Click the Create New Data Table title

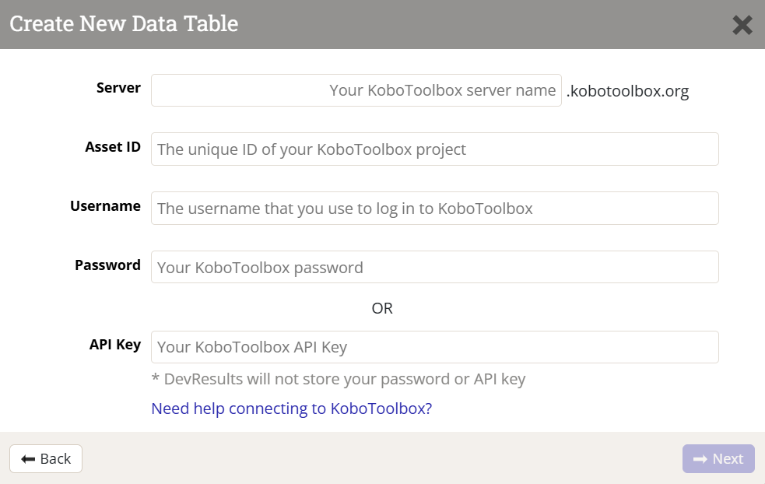tap(124, 24)
